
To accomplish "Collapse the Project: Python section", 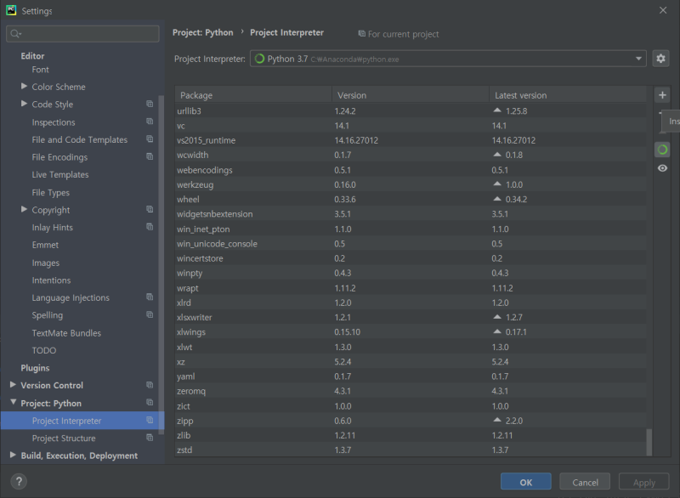I will pos(12,402).
